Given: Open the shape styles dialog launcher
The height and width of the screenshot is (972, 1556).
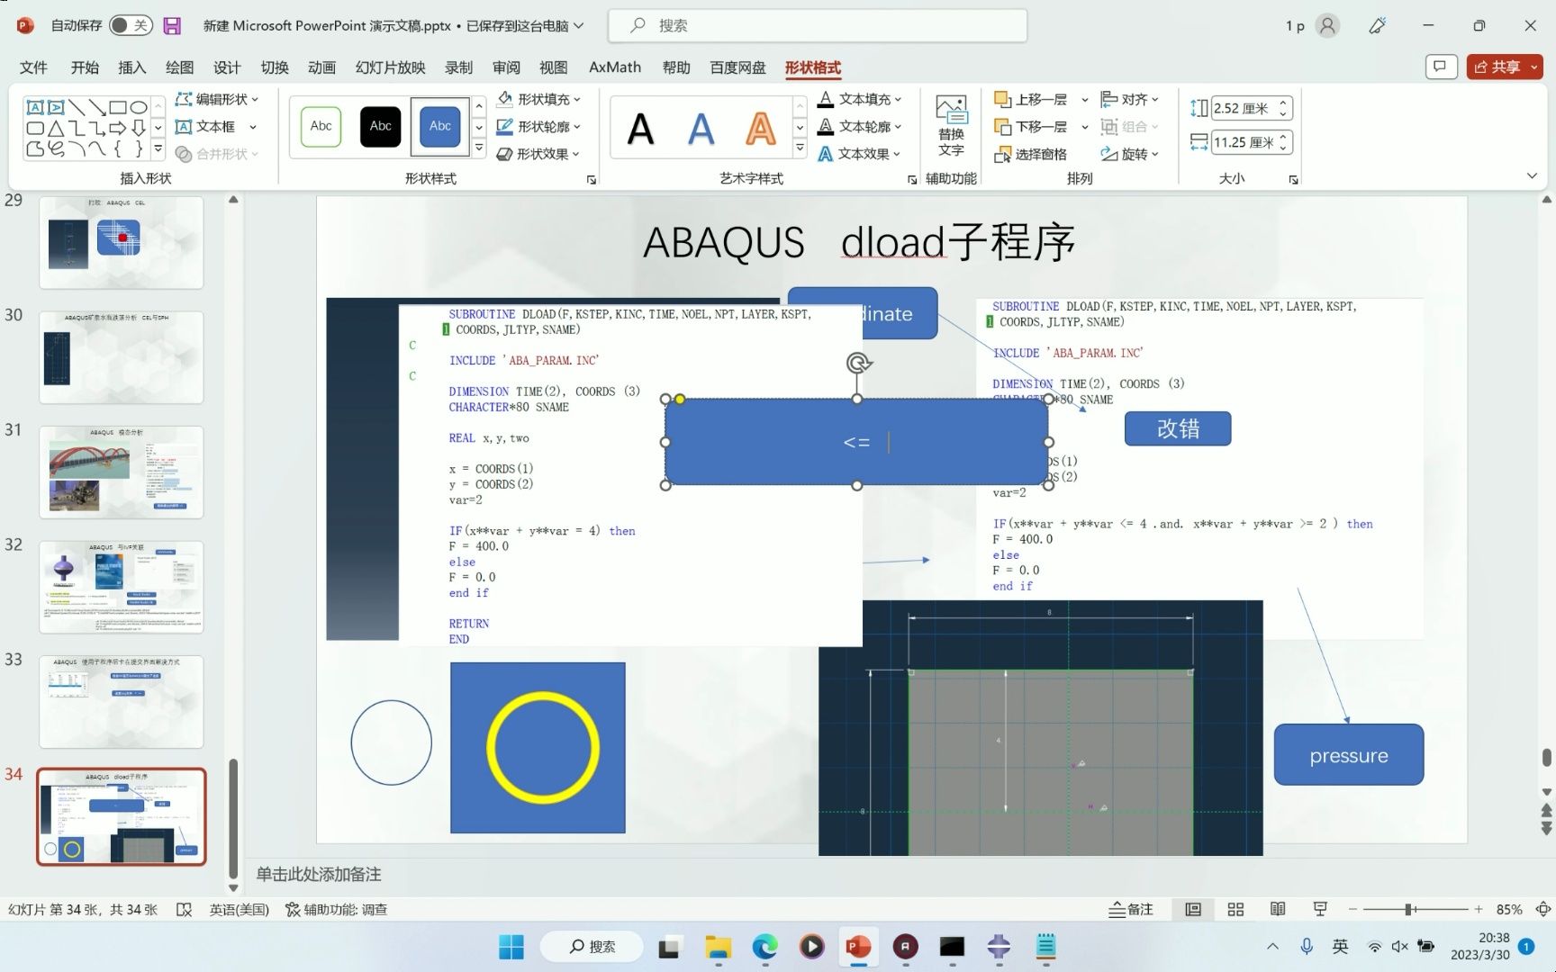Looking at the screenshot, I should pyautogui.click(x=592, y=180).
